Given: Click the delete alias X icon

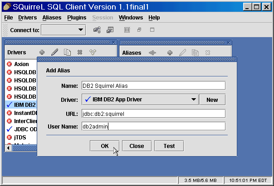Looking at the screenshot, I should (x=208, y=52).
